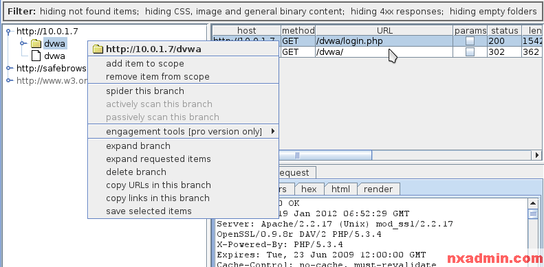Select "spider this branch" from the menu

145,91
